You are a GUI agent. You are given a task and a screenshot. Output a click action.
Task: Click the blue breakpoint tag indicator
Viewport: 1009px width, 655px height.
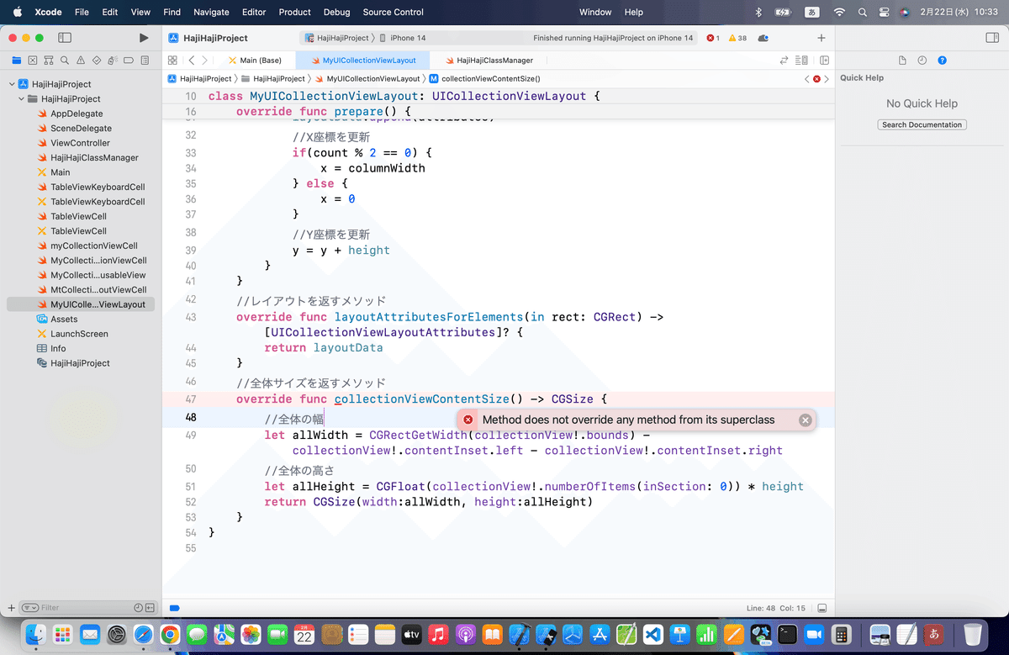(175, 607)
